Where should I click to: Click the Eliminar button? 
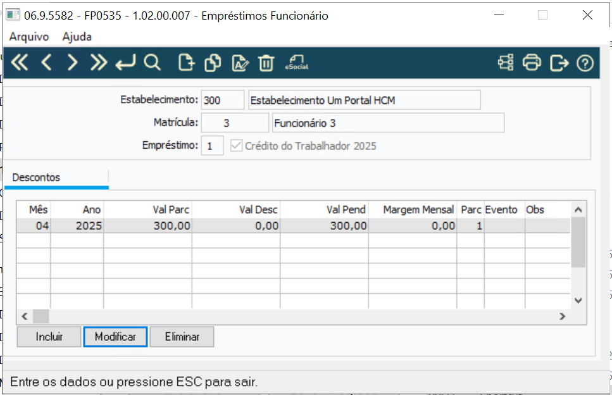pyautogui.click(x=182, y=337)
